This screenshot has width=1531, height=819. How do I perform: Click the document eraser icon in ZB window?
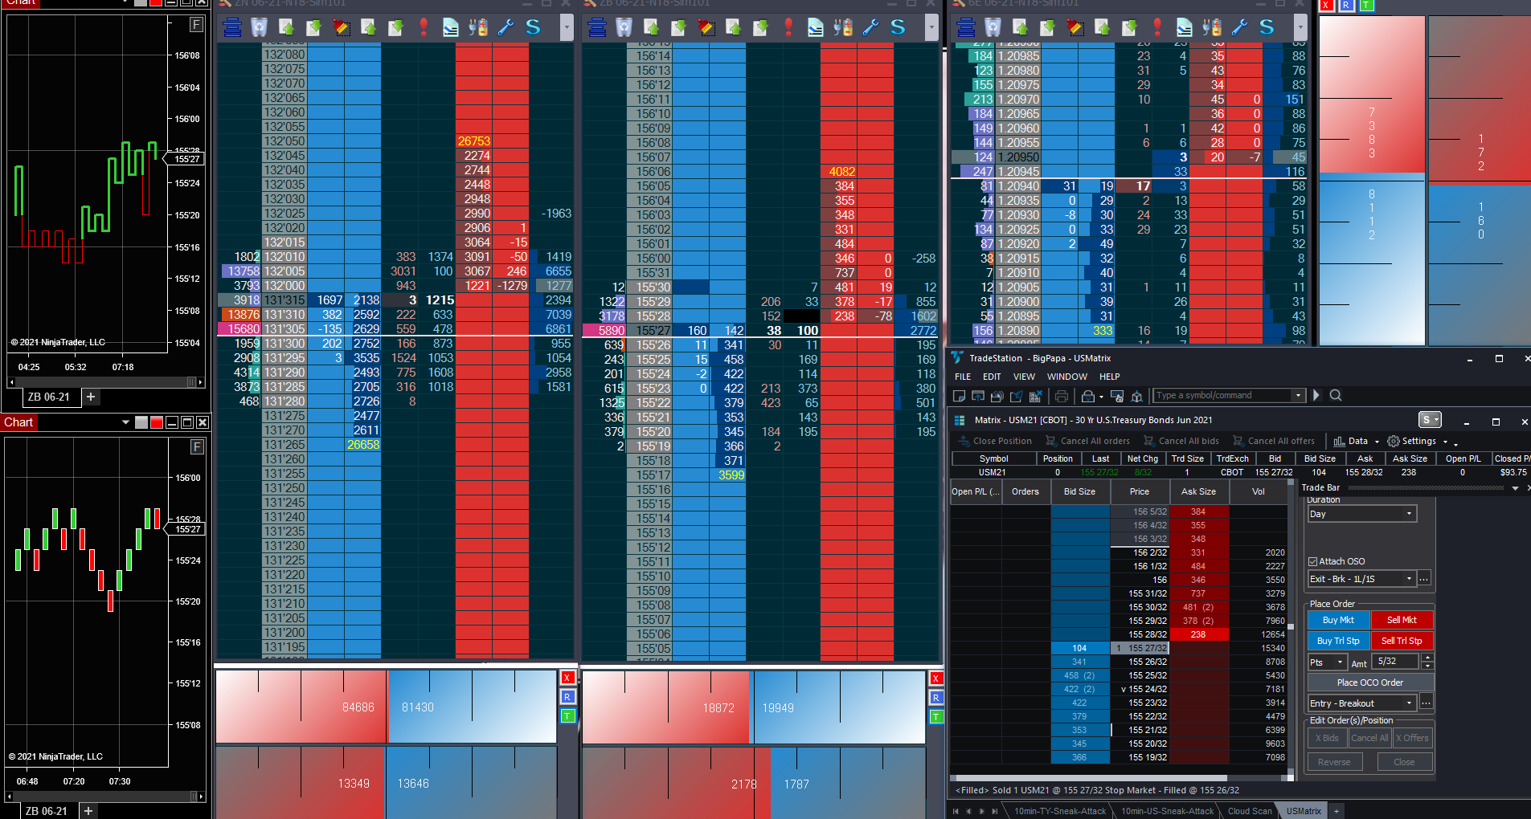pos(816,28)
